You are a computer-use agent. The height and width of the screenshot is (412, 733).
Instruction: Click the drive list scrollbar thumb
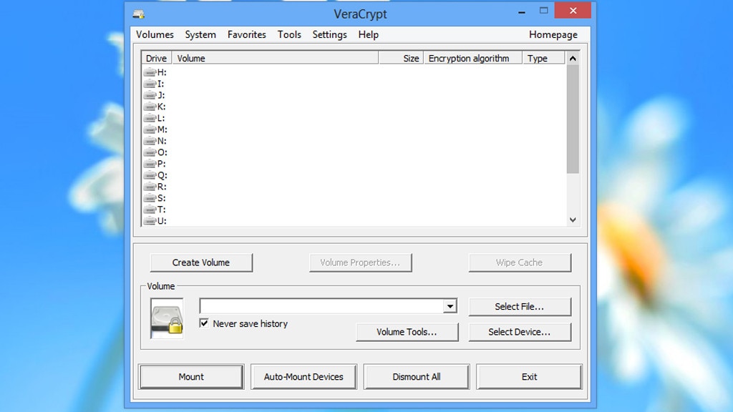[x=573, y=119]
